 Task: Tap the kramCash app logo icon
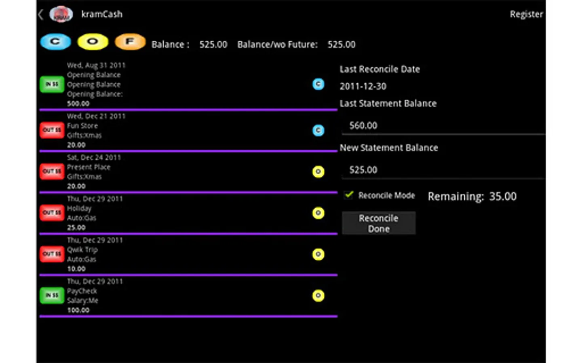pyautogui.click(x=61, y=15)
